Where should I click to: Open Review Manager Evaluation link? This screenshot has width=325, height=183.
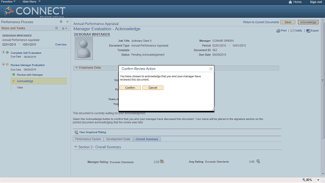27,65
